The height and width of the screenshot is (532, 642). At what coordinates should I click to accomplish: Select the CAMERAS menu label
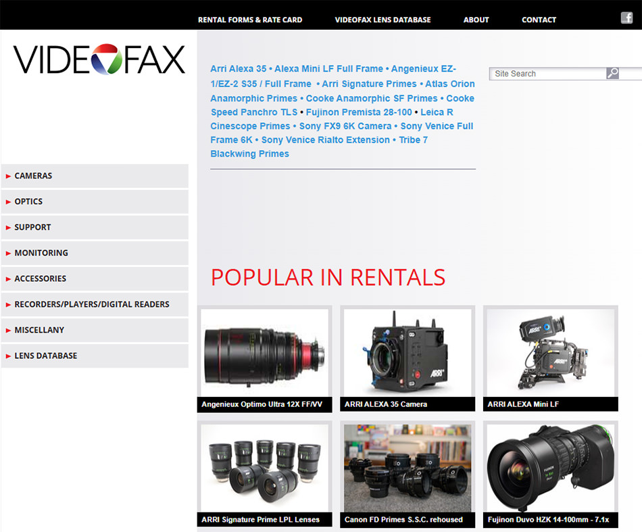33,176
